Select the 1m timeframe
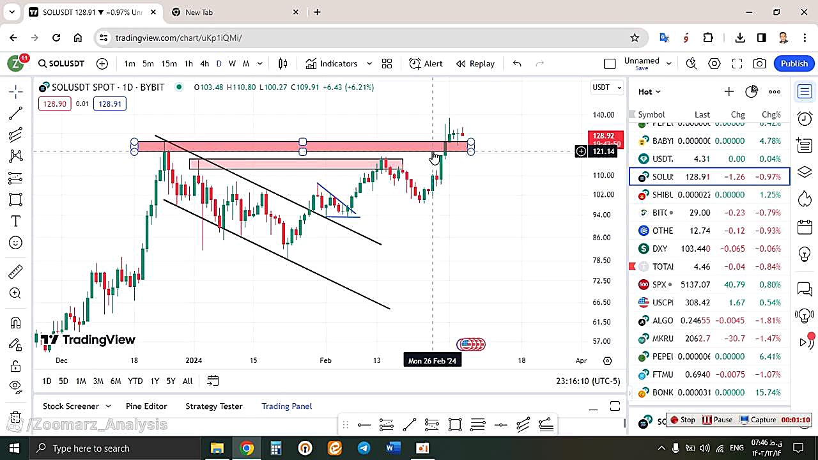The image size is (818, 460). 130,63
